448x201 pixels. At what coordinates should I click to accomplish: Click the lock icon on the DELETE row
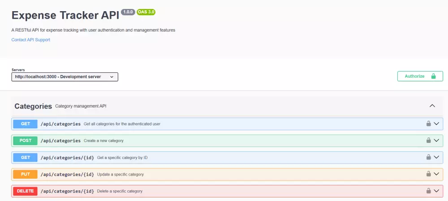coord(428,191)
